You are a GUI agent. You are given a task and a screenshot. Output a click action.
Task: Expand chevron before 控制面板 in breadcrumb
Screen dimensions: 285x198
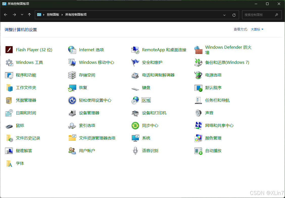(44, 15)
